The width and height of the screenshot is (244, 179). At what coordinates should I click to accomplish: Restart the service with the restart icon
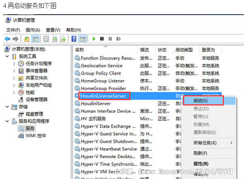(119, 39)
